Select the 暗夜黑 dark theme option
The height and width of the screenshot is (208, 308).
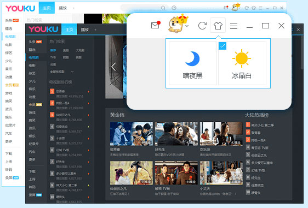tap(192, 63)
